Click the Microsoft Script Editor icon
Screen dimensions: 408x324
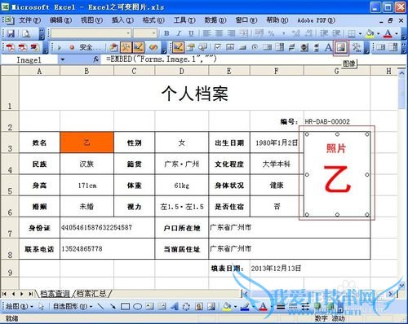(153, 48)
